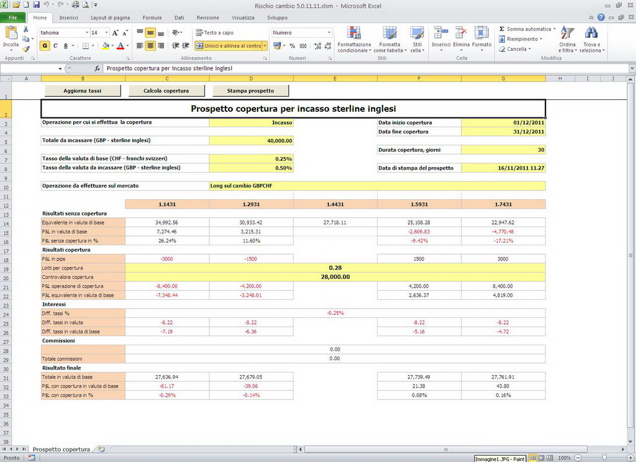This screenshot has width=636, height=462.
Task: Toggle center horizontal alignment
Action: (x=150, y=46)
